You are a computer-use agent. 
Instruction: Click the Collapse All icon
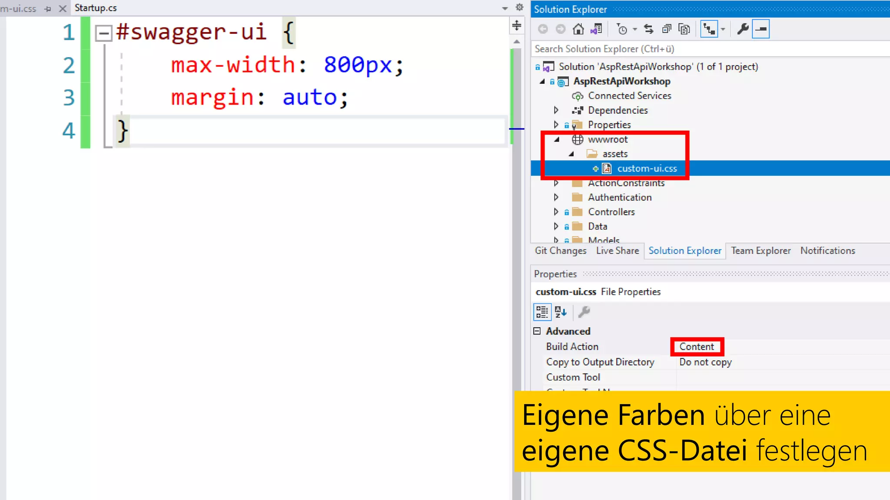(x=667, y=29)
